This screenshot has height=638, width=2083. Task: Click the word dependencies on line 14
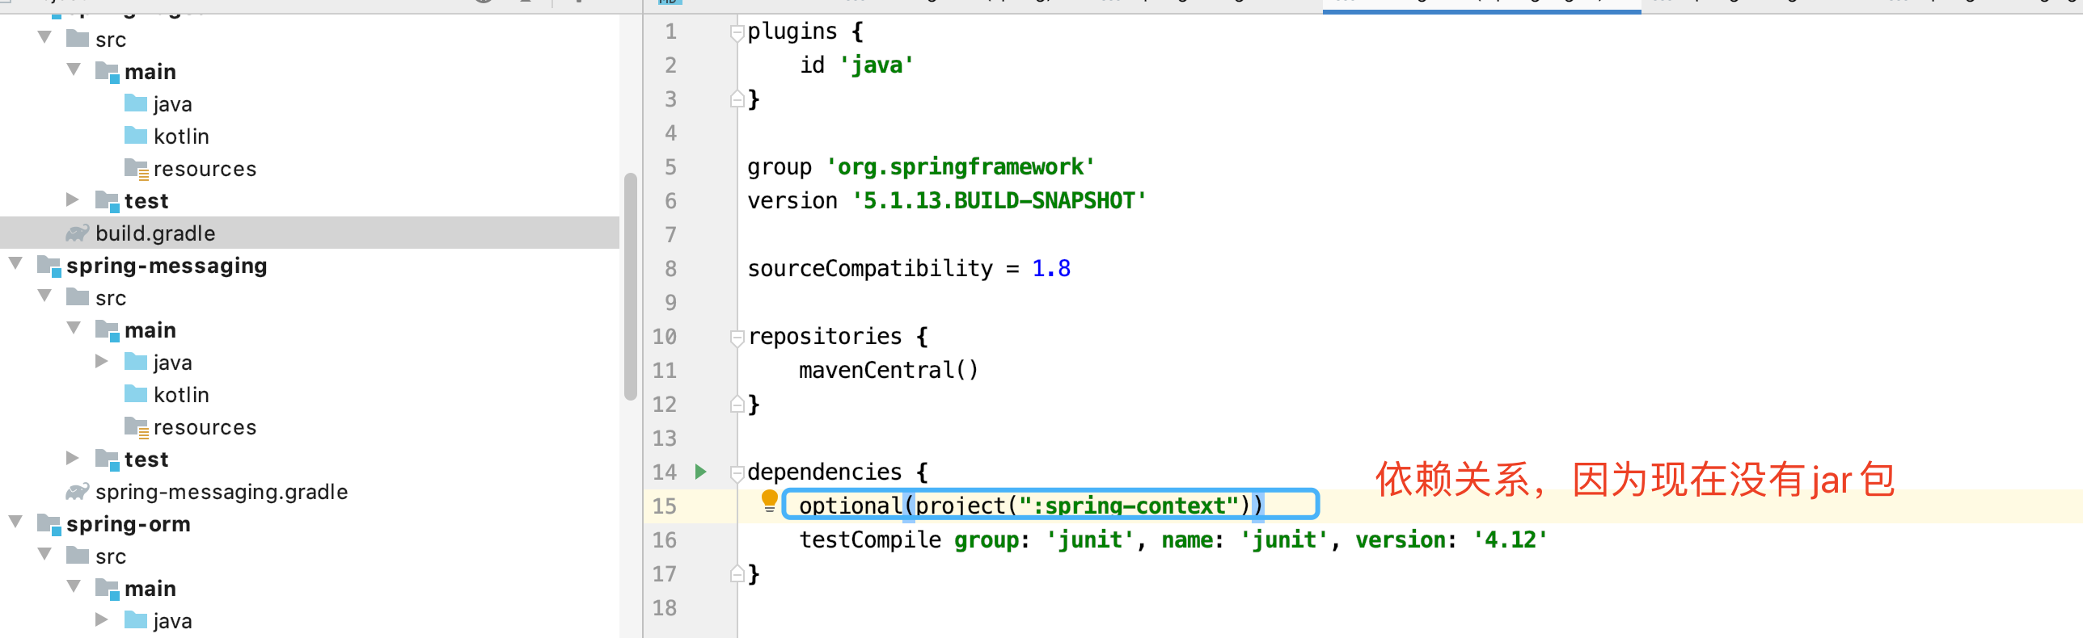click(x=825, y=472)
